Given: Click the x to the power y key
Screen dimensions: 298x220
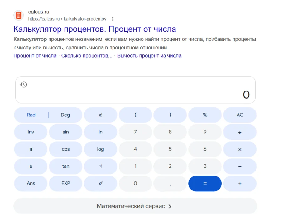Looking at the screenshot, I should pos(101,183).
